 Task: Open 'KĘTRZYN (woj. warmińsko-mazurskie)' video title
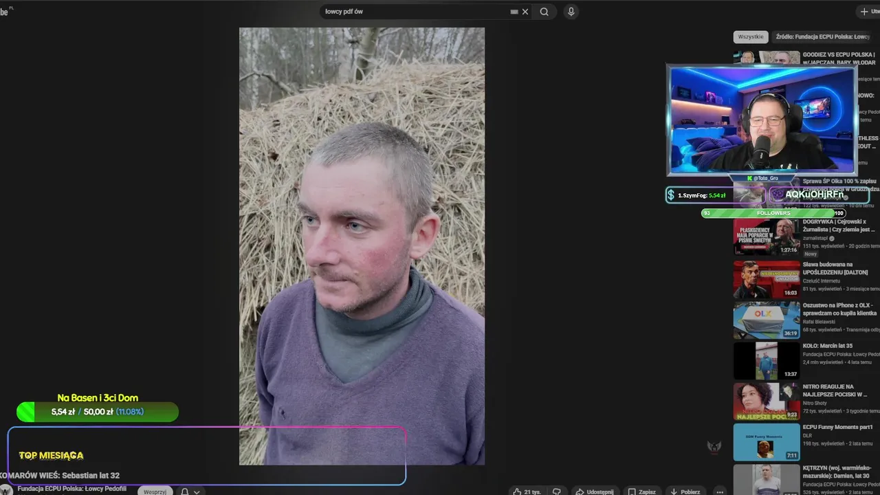pos(837,471)
